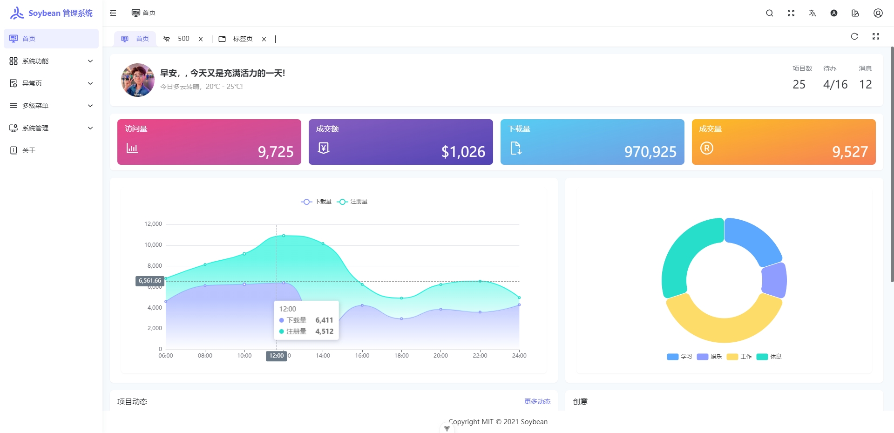The image size is (894, 433).
Task: Click the Soybean logo icon
Action: click(17, 13)
